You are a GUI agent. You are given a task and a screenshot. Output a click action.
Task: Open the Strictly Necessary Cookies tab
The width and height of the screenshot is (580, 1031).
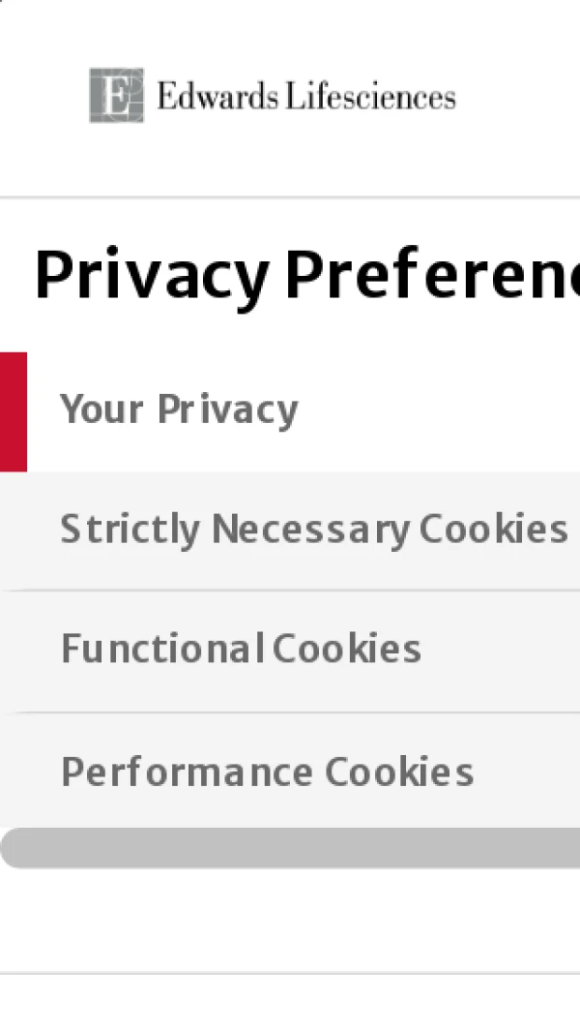tap(313, 530)
